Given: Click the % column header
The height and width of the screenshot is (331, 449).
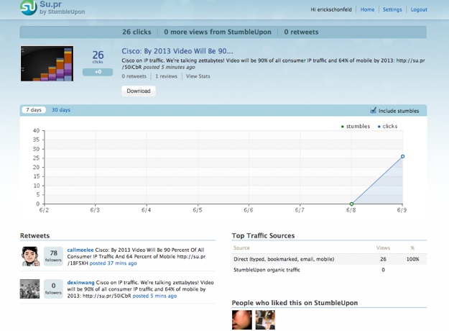Looking at the screenshot, I should pos(412,248).
